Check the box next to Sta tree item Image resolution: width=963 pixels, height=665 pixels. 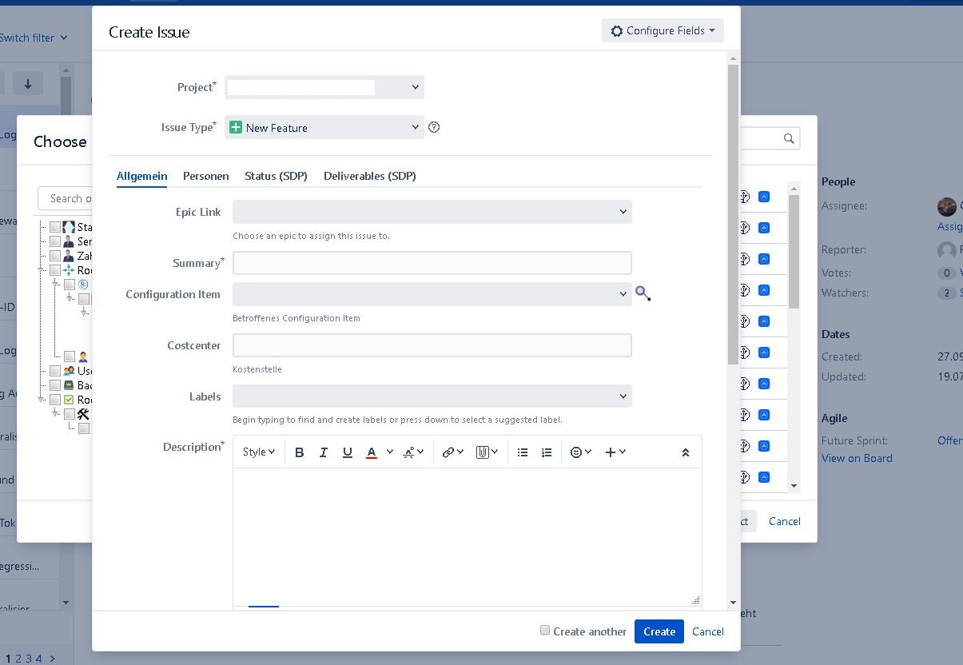pyautogui.click(x=55, y=228)
